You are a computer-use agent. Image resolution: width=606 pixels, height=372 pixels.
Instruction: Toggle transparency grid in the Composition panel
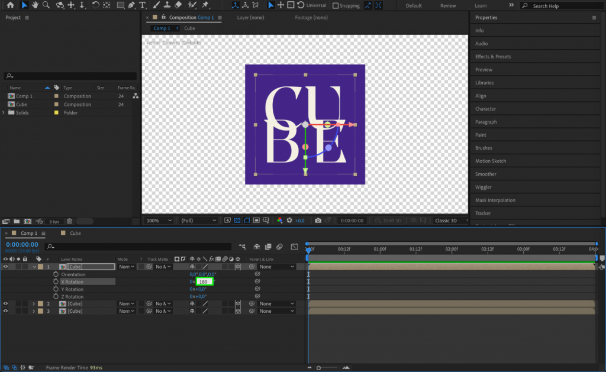tap(238, 220)
